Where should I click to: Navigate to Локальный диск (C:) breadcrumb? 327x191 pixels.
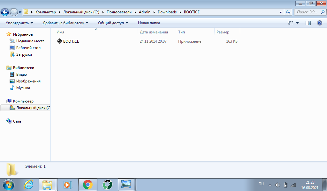click(x=81, y=12)
